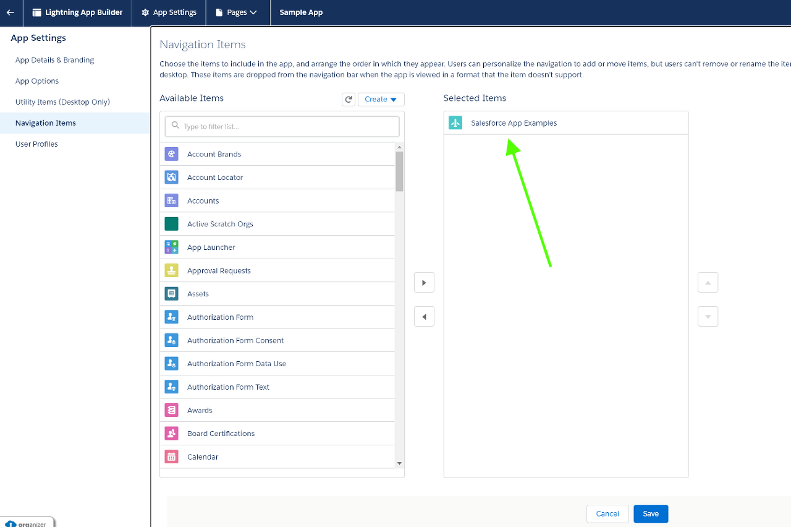Click the Authorization Form Text icon
Screen dimensions: 791x527
(172, 387)
